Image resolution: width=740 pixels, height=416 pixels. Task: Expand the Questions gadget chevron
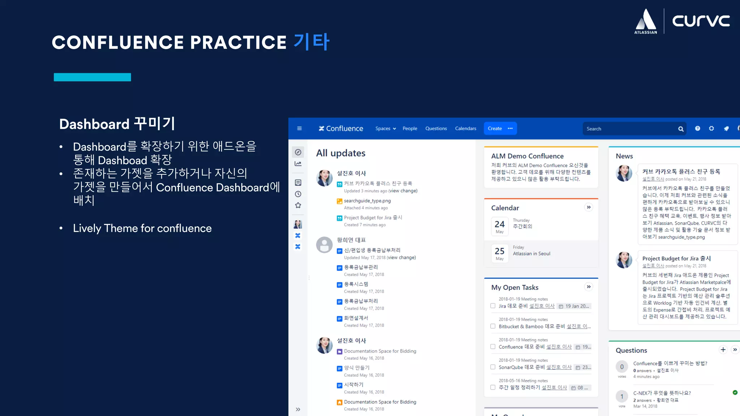point(735,350)
